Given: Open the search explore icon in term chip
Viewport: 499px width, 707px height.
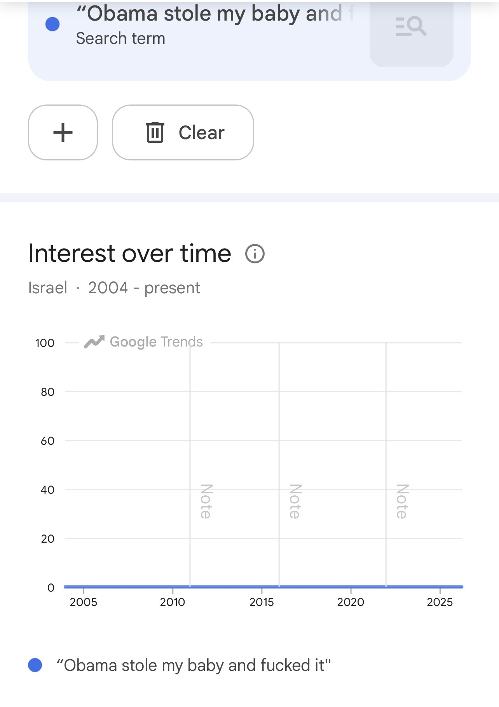Looking at the screenshot, I should point(411,27).
